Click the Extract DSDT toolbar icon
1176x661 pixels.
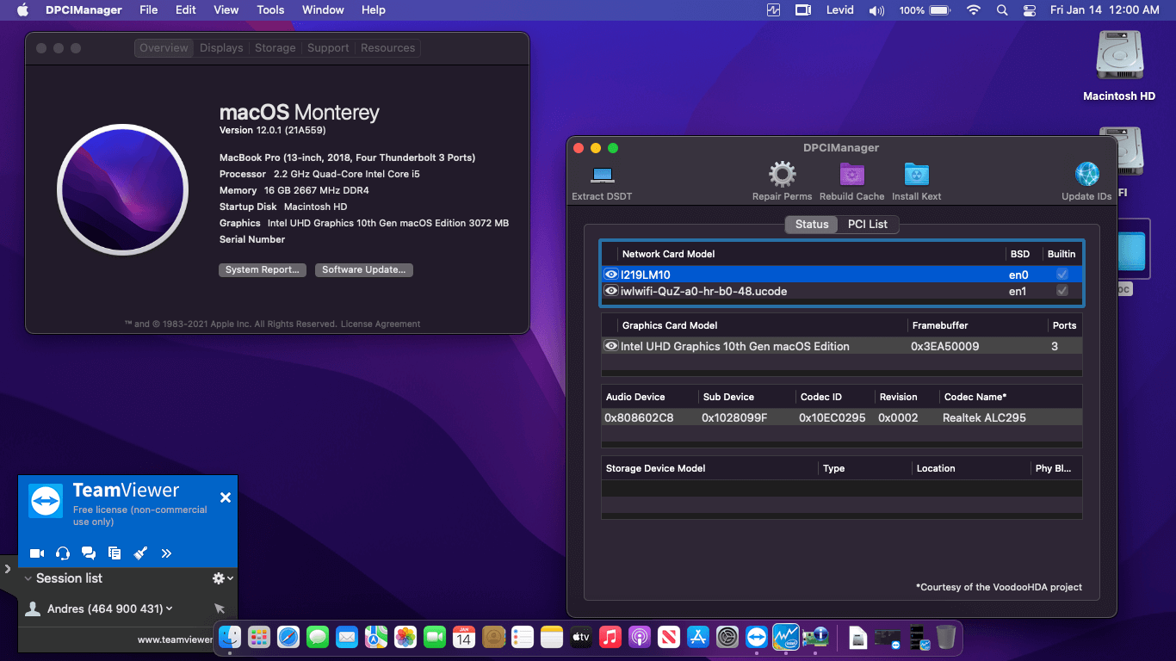[602, 175]
